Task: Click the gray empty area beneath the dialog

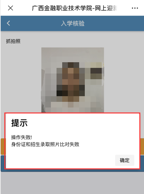Action: [x=72, y=183]
